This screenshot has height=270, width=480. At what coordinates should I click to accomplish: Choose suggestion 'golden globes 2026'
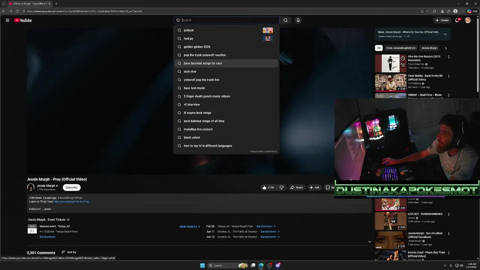pyautogui.click(x=226, y=47)
